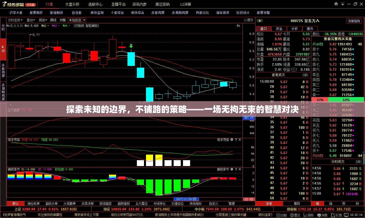365x218 pixels.
Task: Open the 叠加 overlay dropdown
Action: tap(31, 20)
